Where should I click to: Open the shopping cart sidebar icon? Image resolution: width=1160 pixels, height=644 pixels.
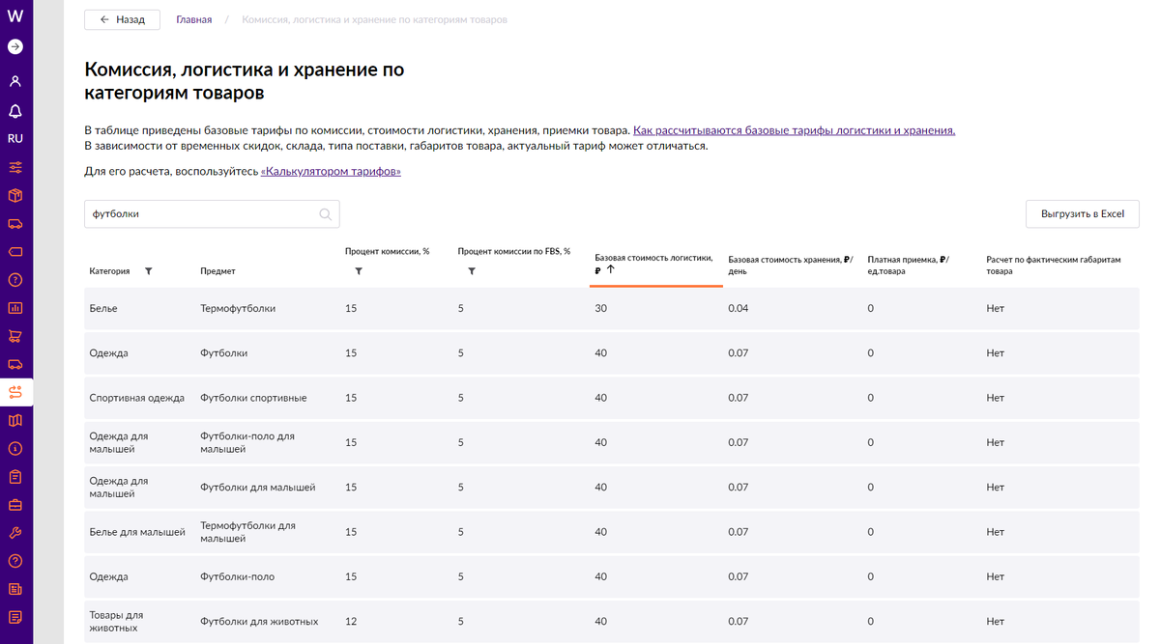pyautogui.click(x=15, y=336)
